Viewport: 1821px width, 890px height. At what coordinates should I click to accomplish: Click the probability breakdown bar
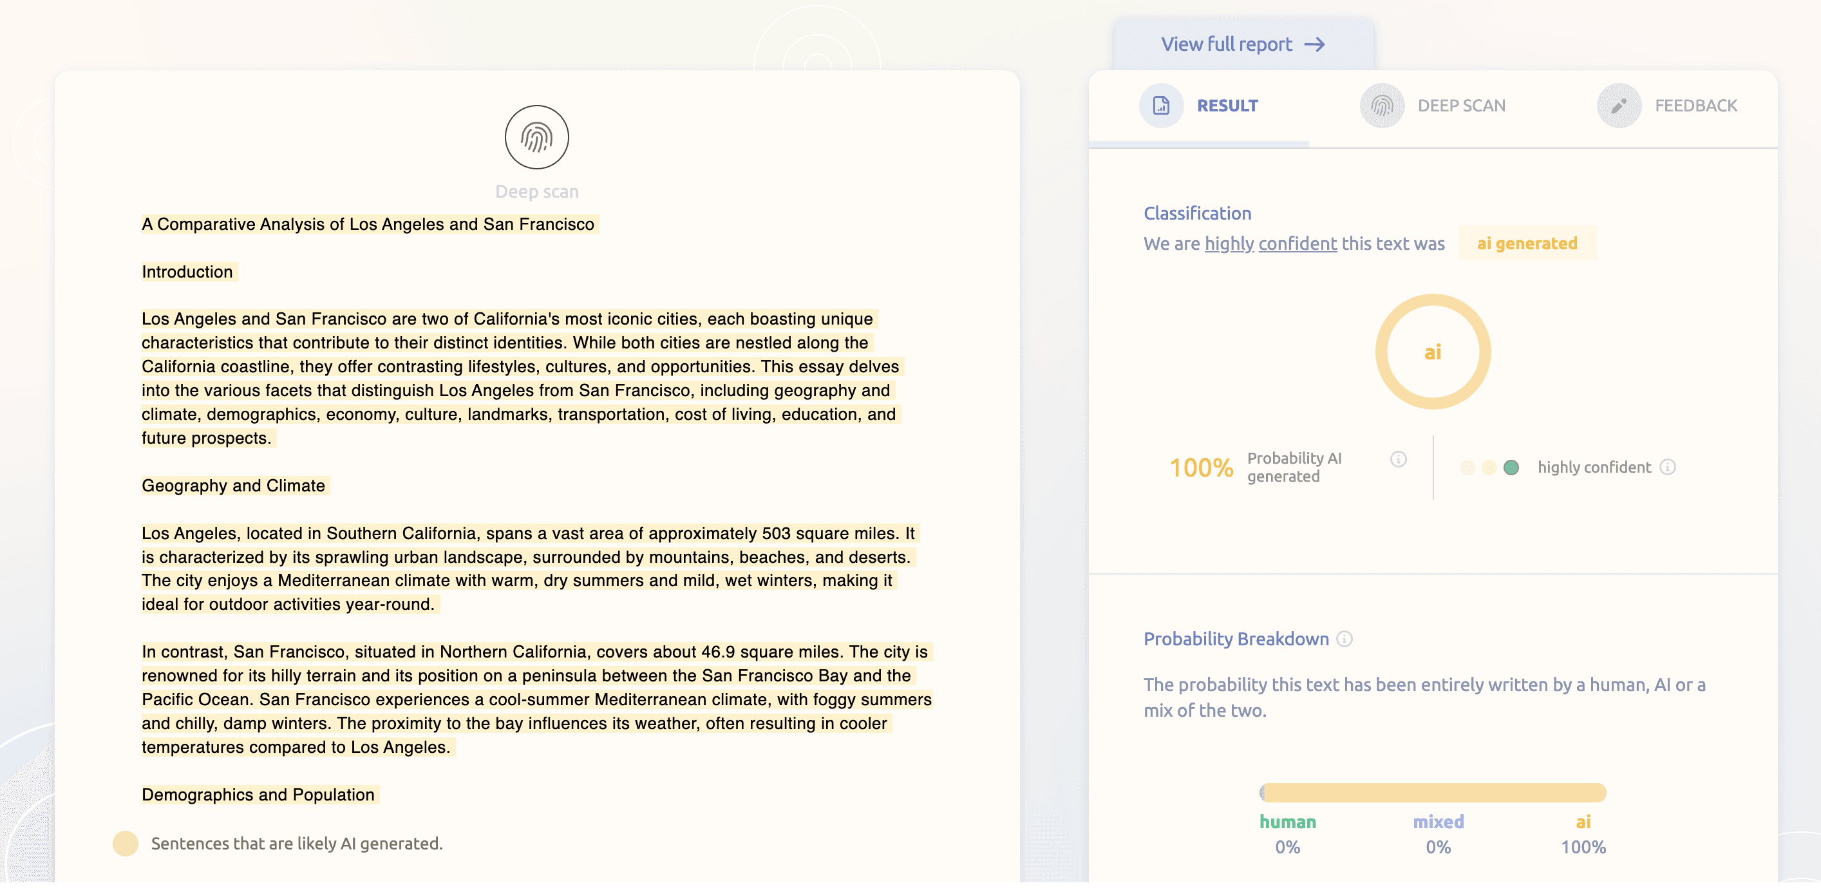(x=1432, y=793)
